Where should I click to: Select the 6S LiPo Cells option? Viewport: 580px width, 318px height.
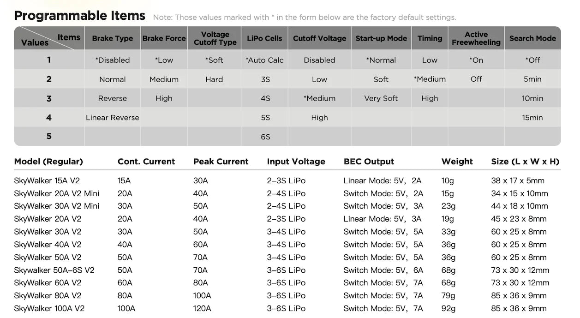pos(265,137)
